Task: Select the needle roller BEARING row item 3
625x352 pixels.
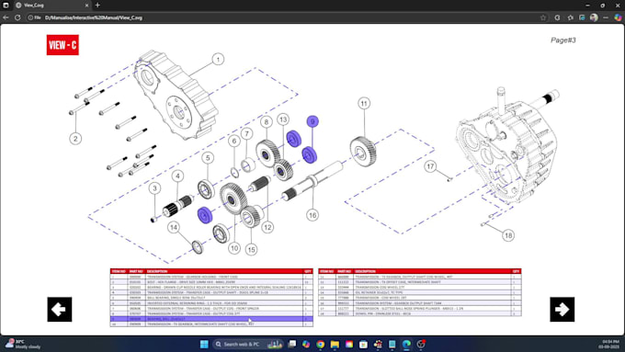Action: (211, 287)
